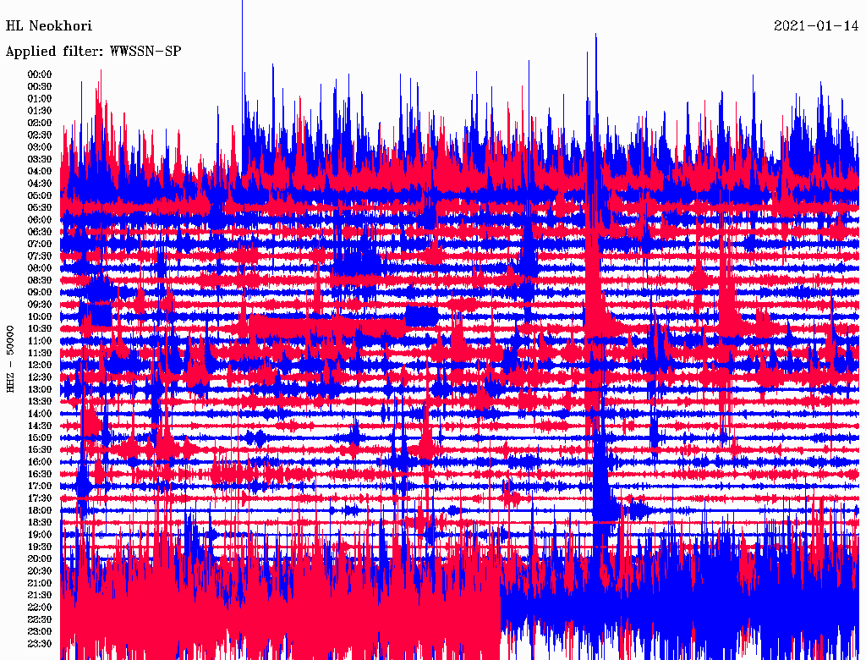Image resolution: width=866 pixels, height=660 pixels.
Task: Select the 17:00 time label
Action: (39, 486)
